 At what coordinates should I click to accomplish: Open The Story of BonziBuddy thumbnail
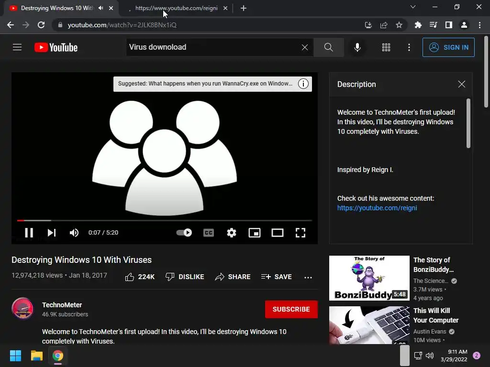click(369, 278)
